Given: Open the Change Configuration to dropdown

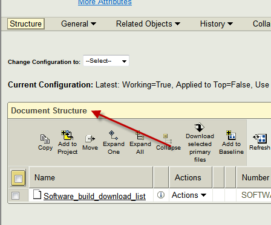Looking at the screenshot, I should (106, 61).
